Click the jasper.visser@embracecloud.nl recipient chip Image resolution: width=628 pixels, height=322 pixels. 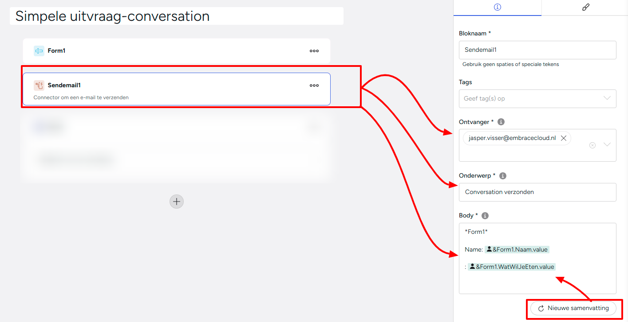[x=517, y=138]
